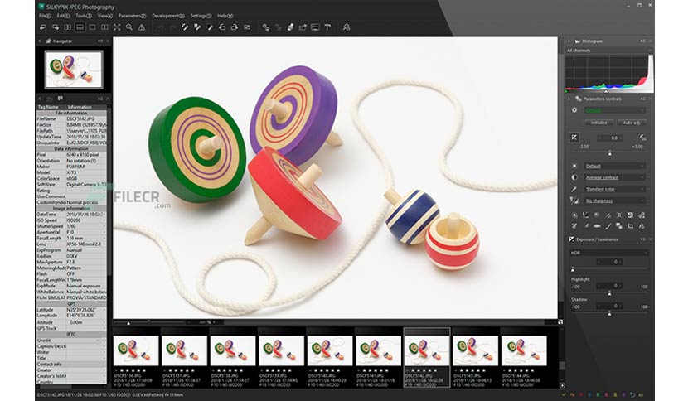Collapse the Navigator panel arrow
Viewport: 693px width, 401px height.
pos(39,41)
